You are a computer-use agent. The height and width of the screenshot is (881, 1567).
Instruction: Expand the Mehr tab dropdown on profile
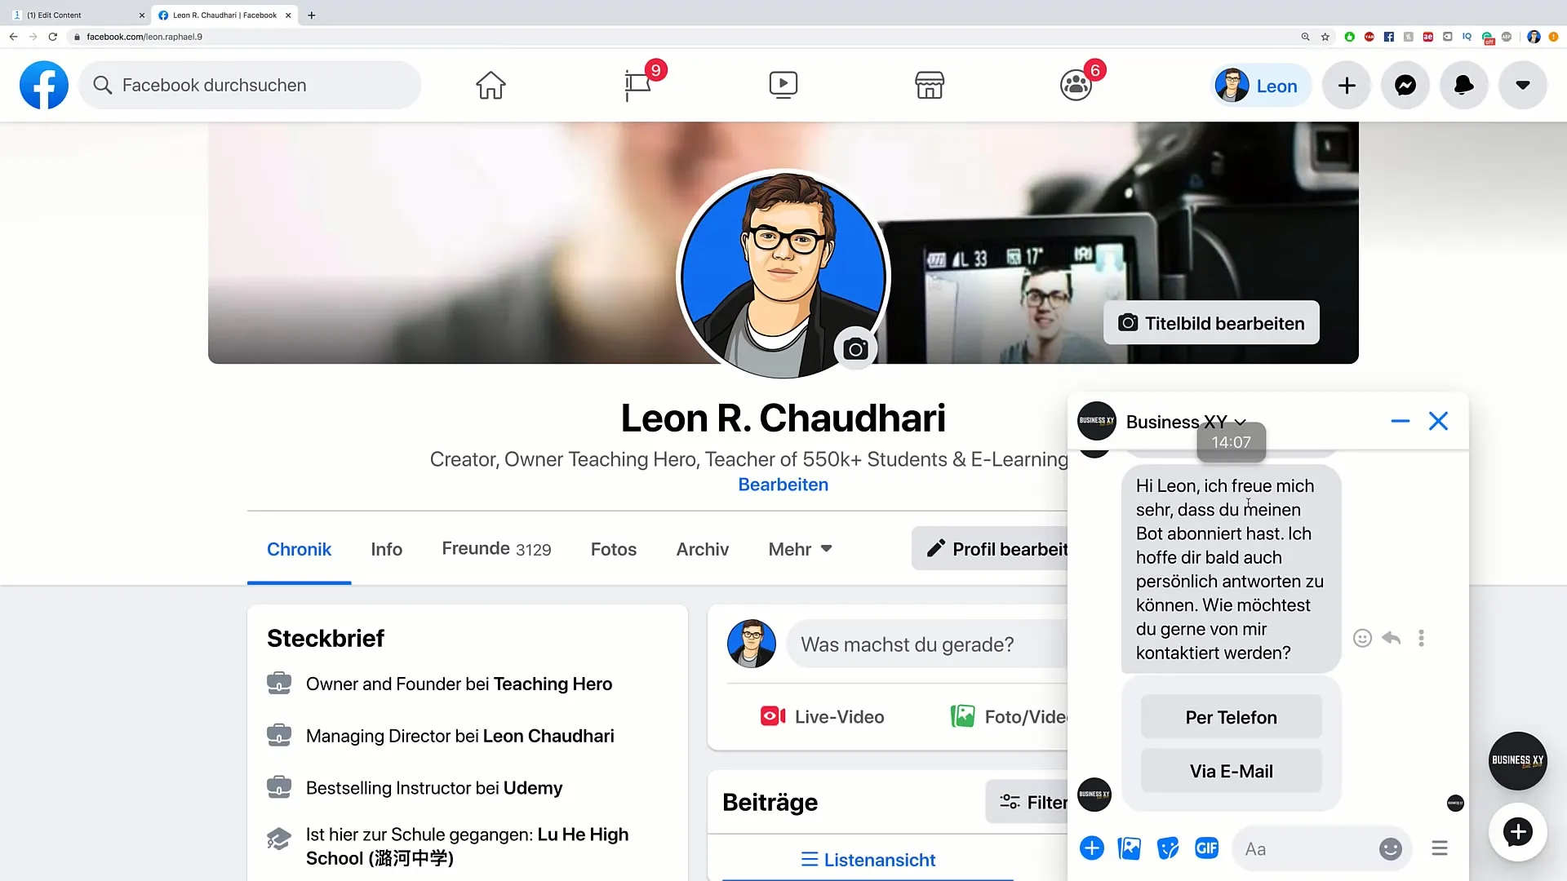(800, 549)
